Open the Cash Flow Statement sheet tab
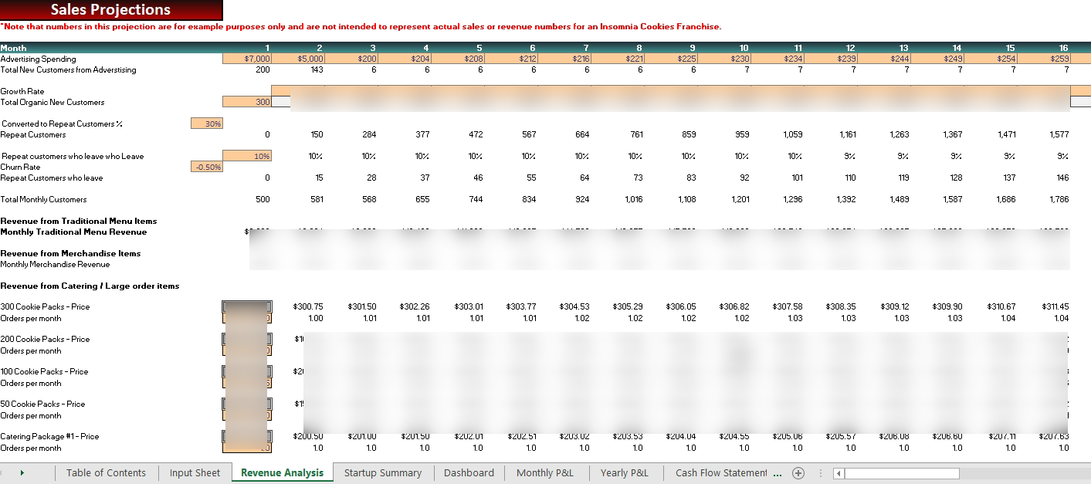Image resolution: width=1091 pixels, height=484 pixels. tap(721, 473)
